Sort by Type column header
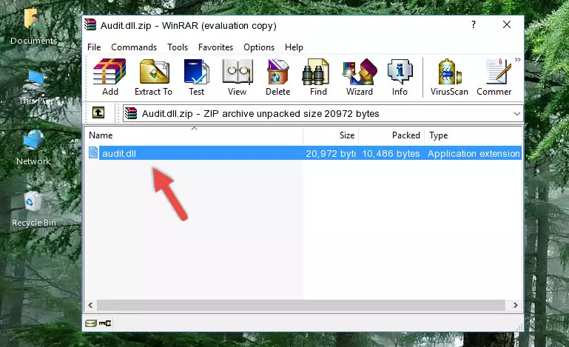 coord(474,135)
